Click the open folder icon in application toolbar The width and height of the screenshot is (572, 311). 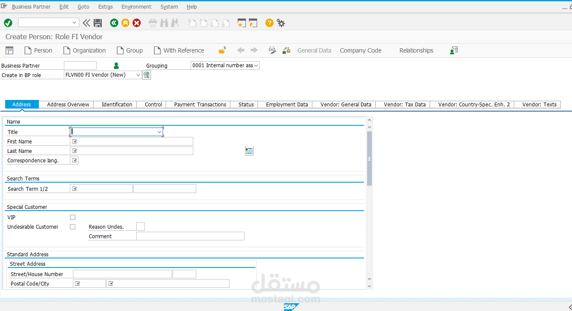[x=222, y=50]
